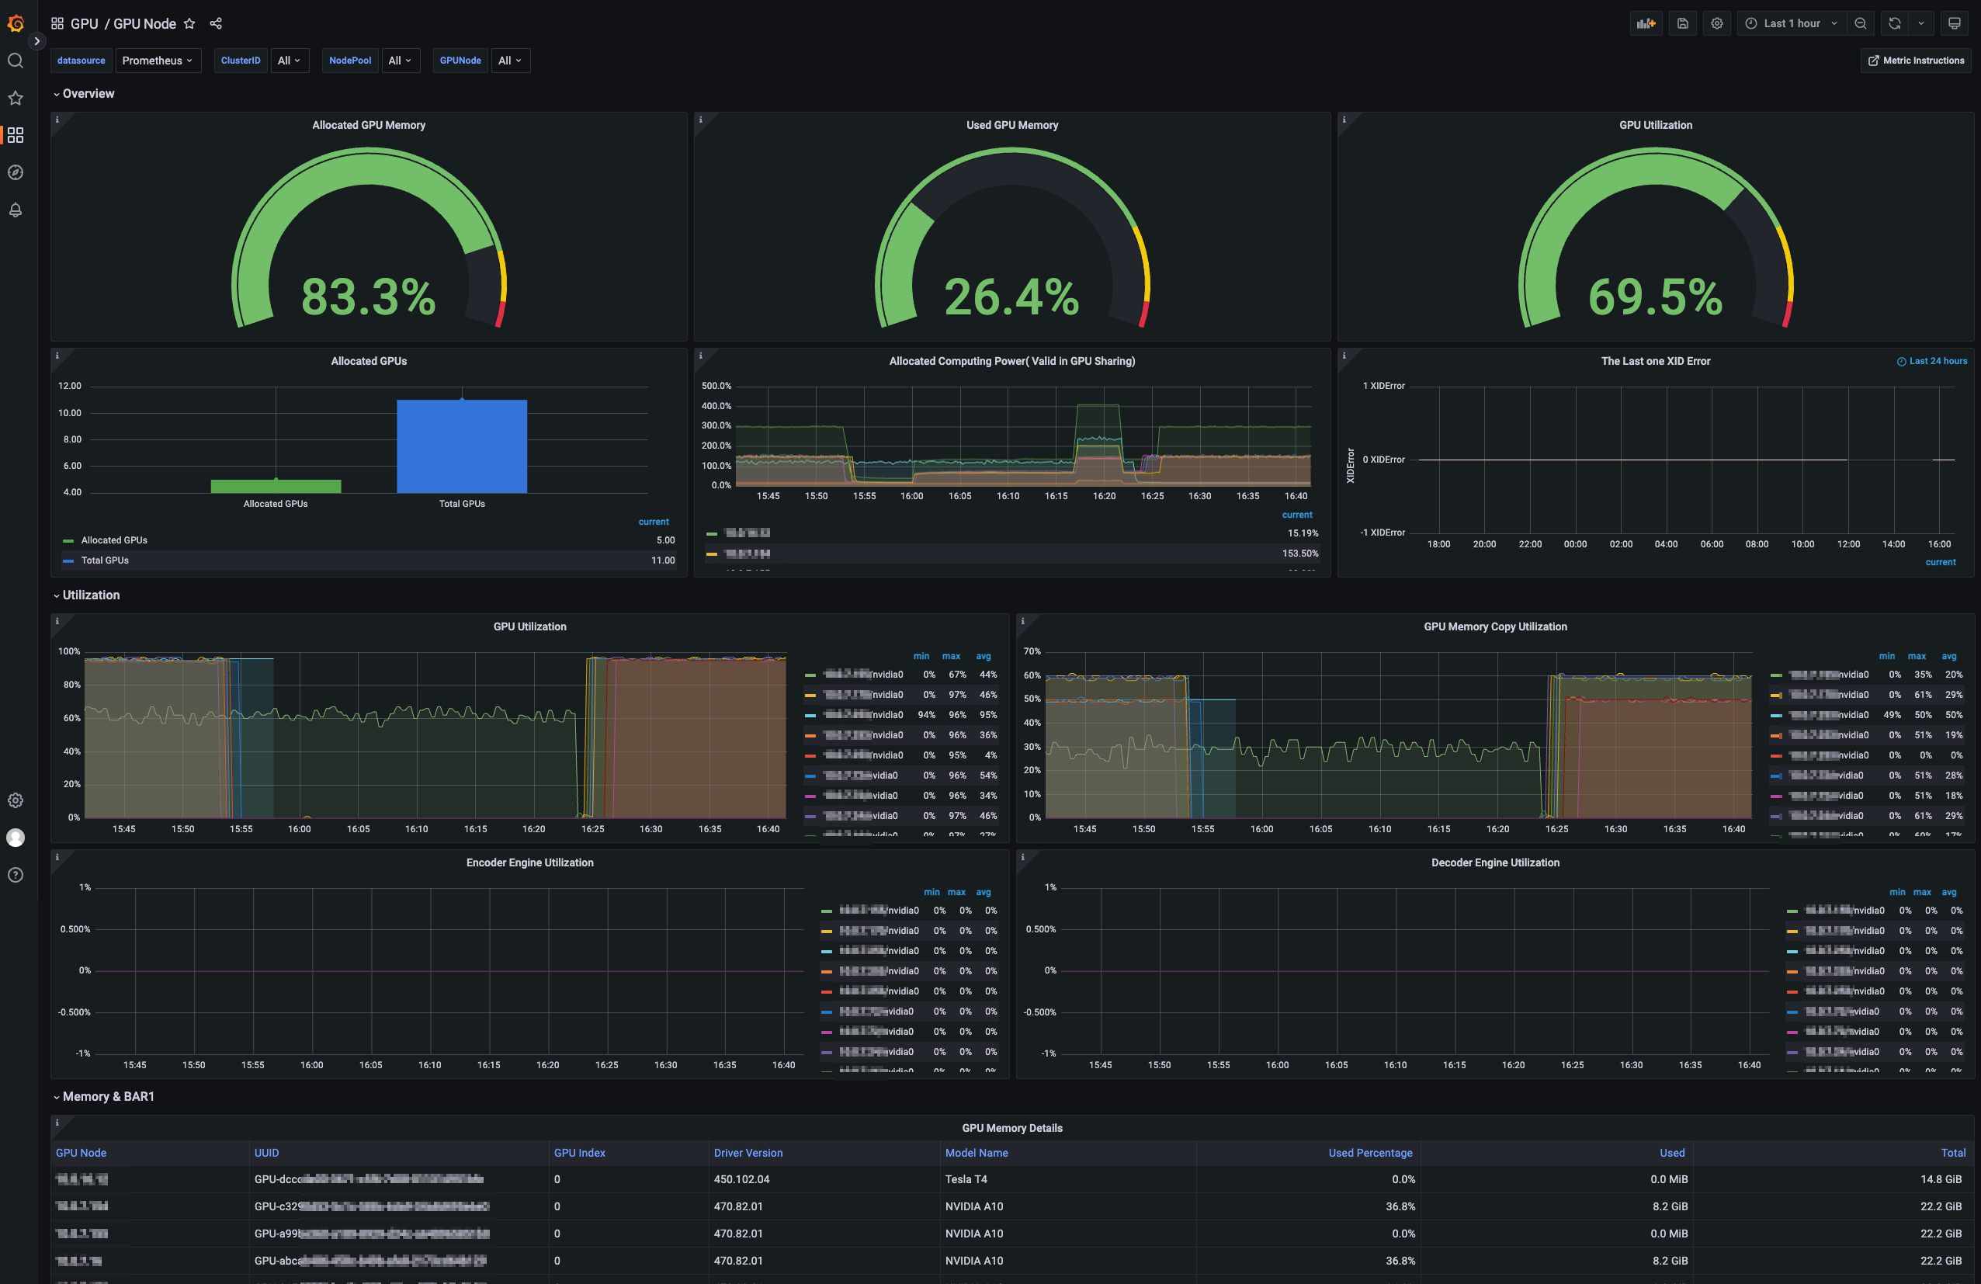Toggle Allocated GPUs legend series
Viewport: 1981px width, 1284px height.
[x=114, y=540]
